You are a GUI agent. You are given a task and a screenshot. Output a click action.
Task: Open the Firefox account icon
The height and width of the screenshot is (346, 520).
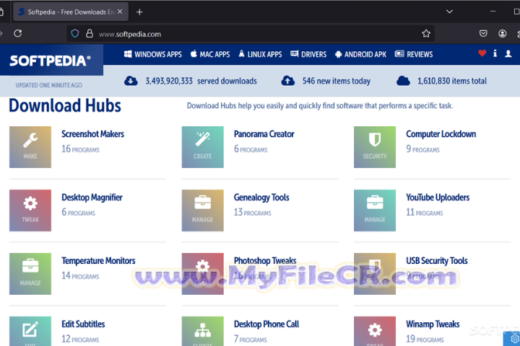(503, 33)
